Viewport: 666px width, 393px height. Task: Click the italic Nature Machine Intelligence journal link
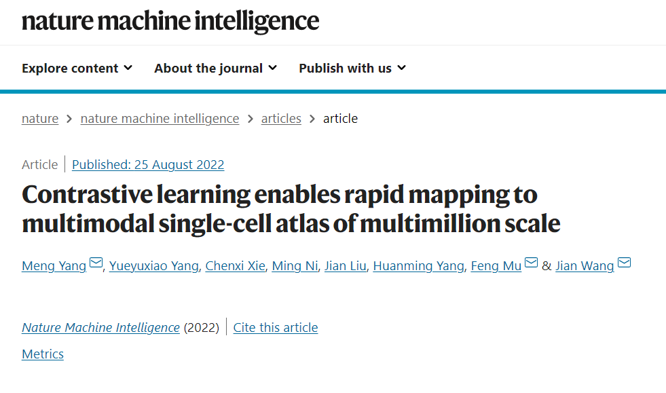100,328
